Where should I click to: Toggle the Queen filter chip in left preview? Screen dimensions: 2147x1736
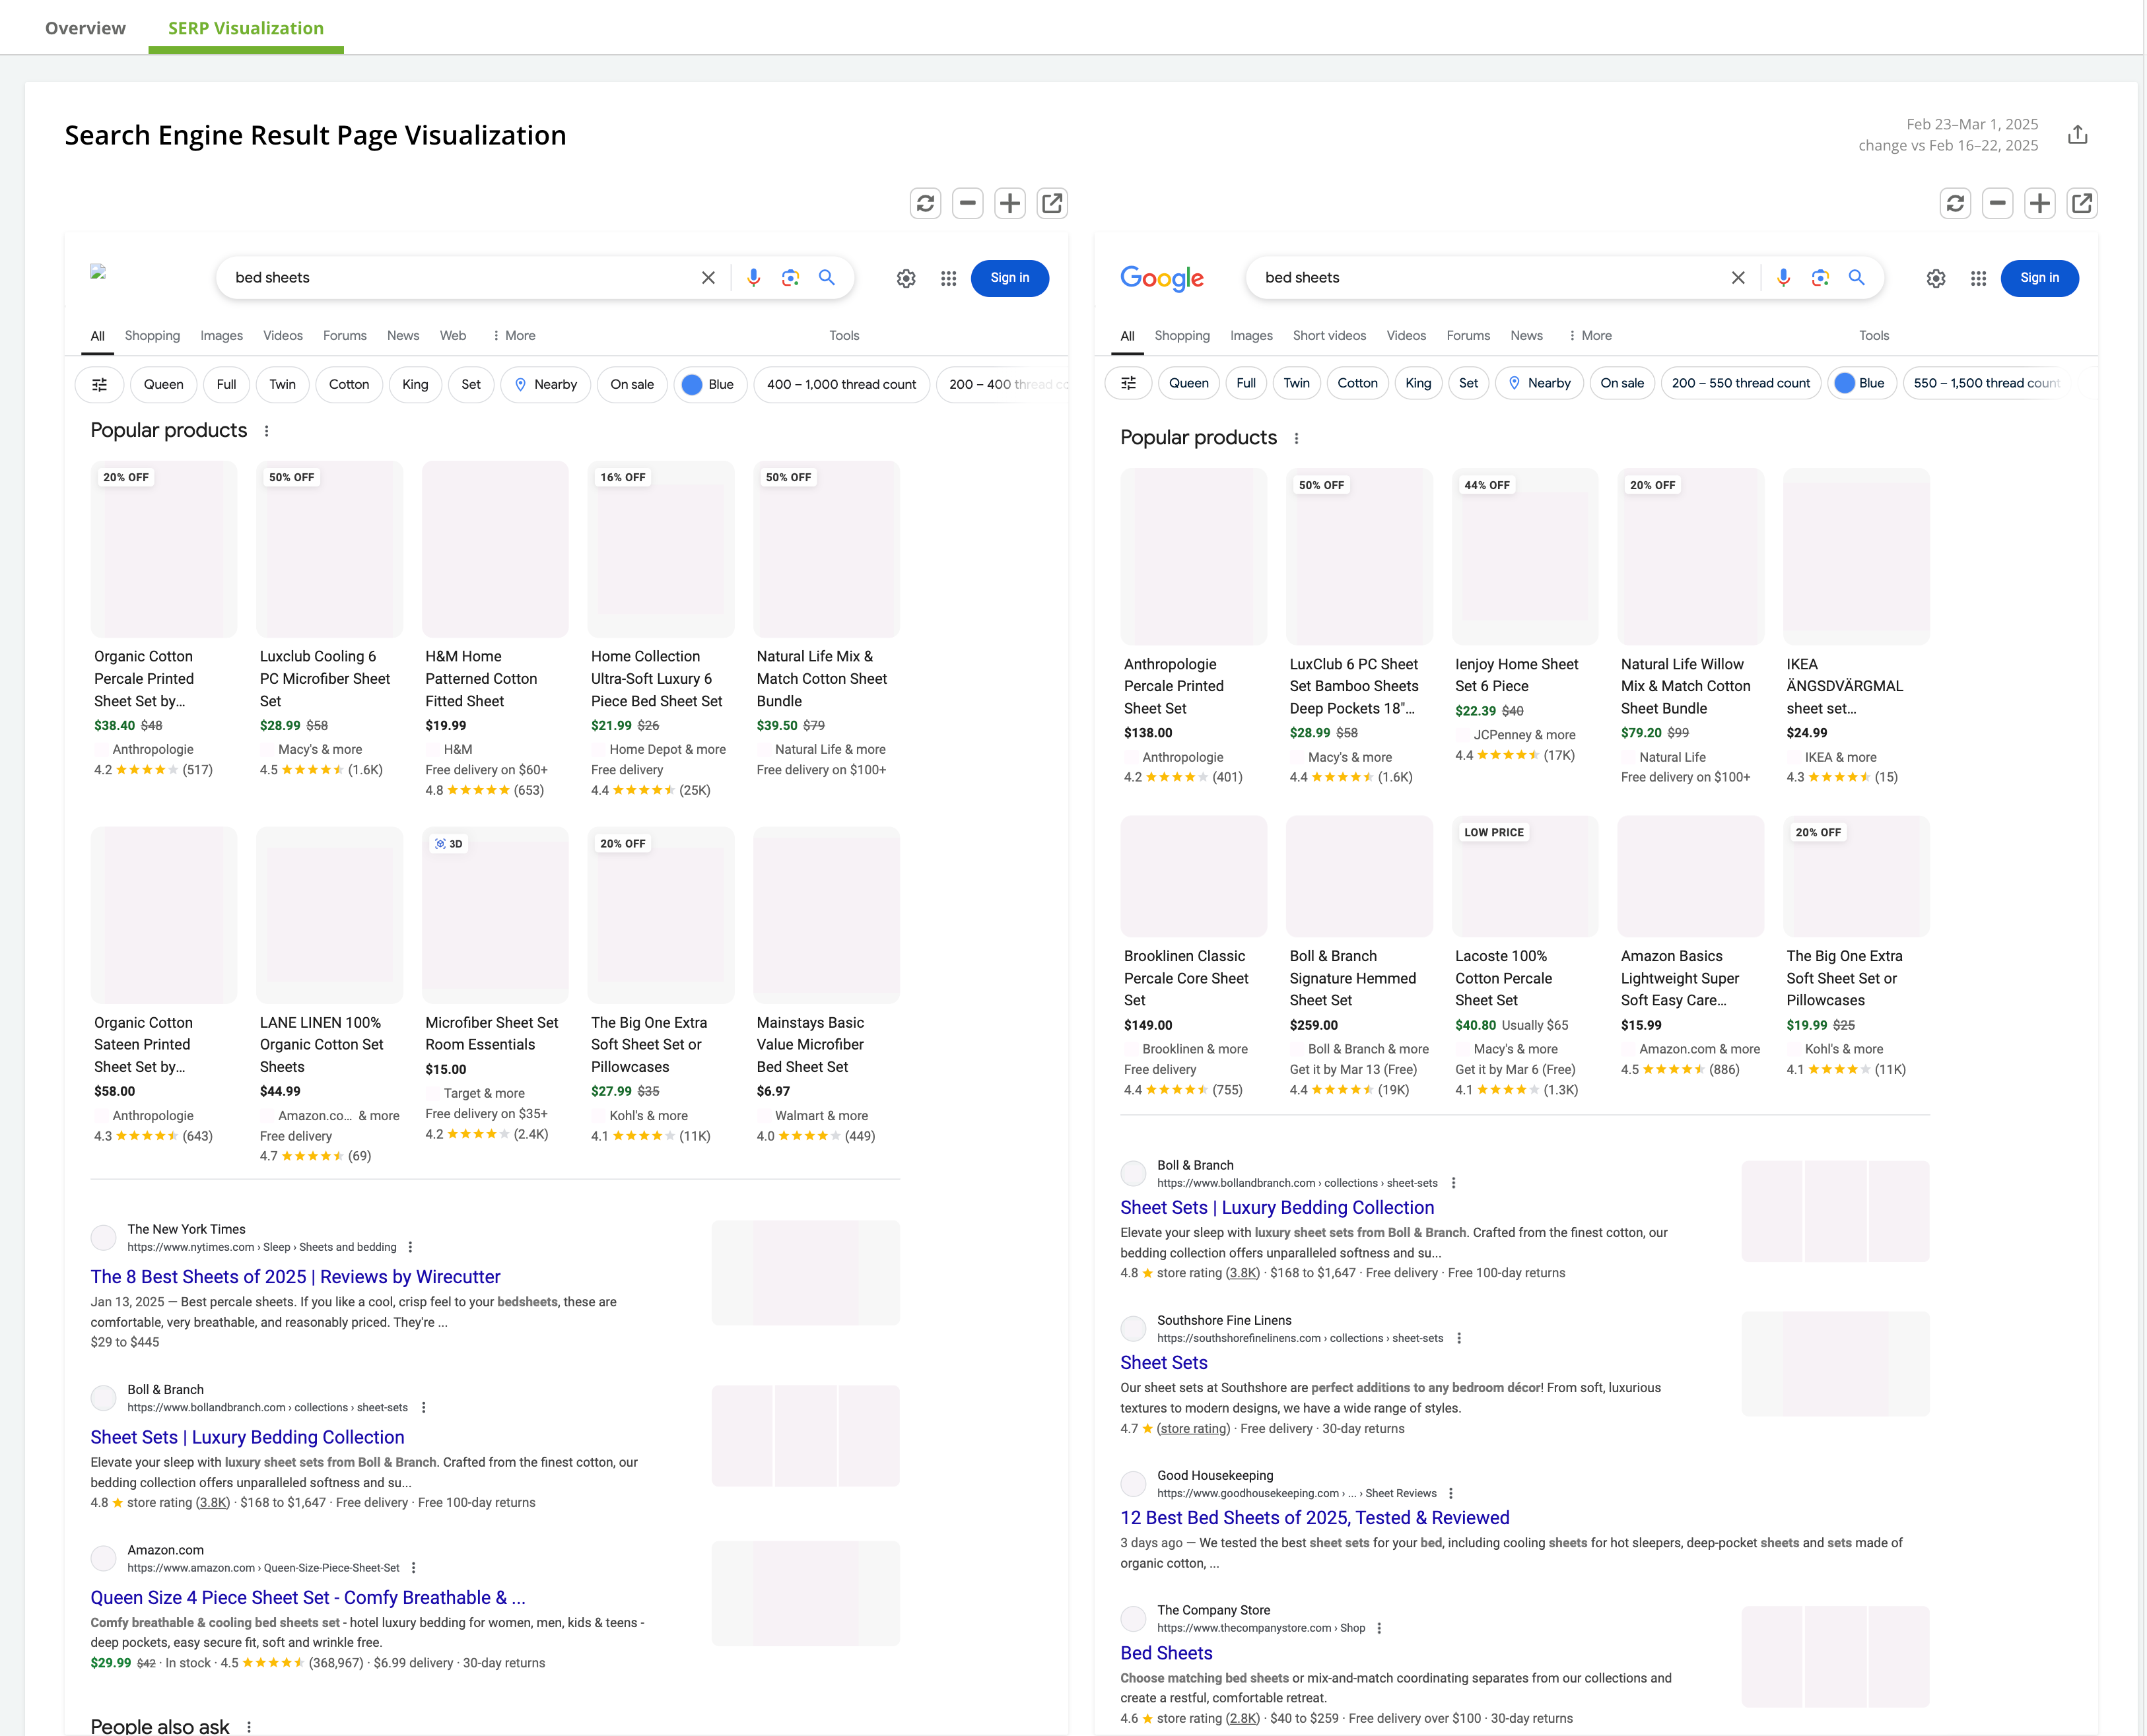164,385
